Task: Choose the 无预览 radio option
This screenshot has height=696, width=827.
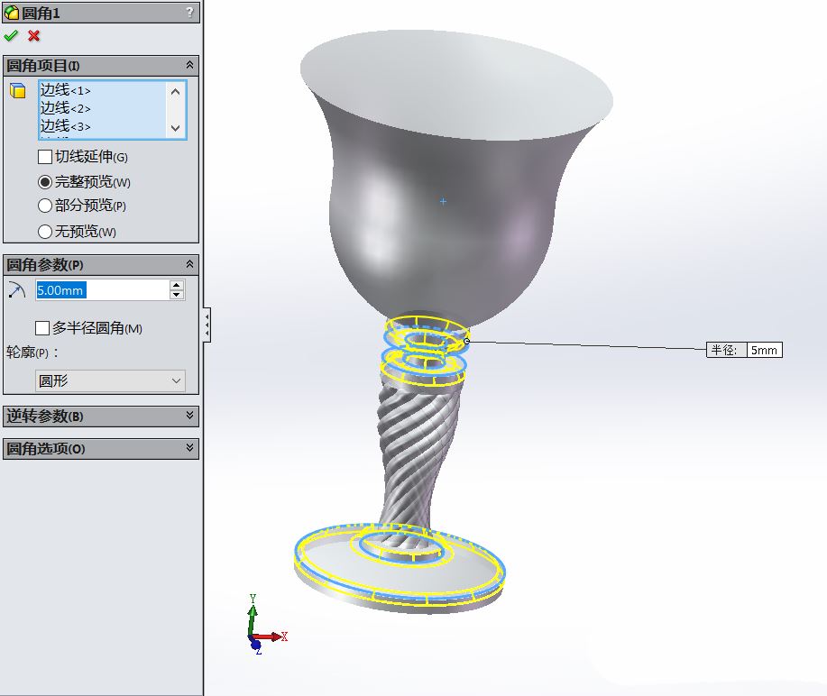Action: 45,232
